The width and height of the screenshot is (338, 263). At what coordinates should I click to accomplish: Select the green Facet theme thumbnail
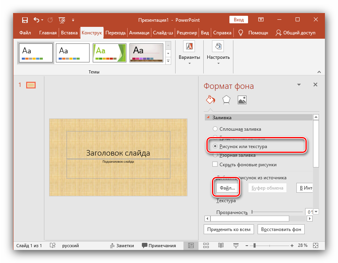(109, 53)
